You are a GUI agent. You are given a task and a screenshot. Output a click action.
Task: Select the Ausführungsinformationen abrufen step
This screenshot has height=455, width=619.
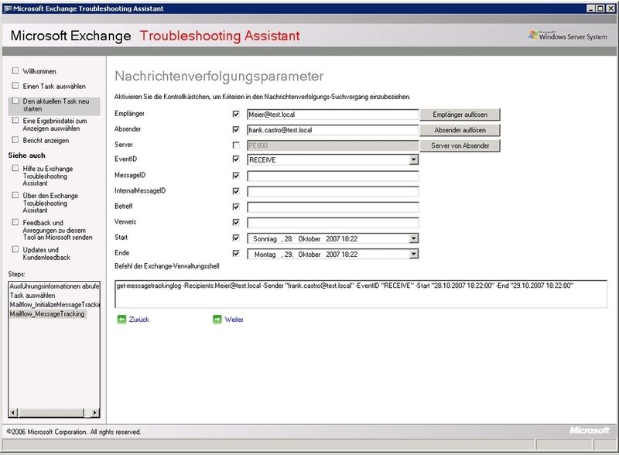54,286
